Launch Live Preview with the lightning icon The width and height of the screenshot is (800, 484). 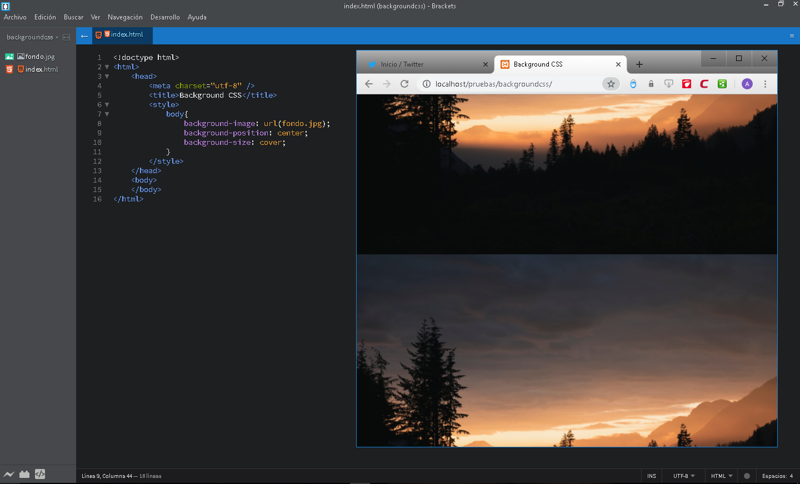coord(9,474)
